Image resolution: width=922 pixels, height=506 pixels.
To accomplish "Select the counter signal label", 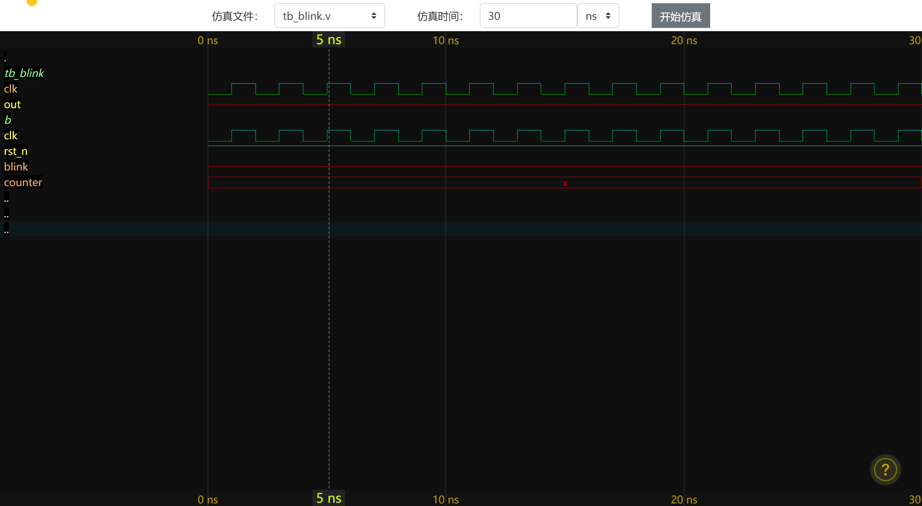I will pos(23,183).
